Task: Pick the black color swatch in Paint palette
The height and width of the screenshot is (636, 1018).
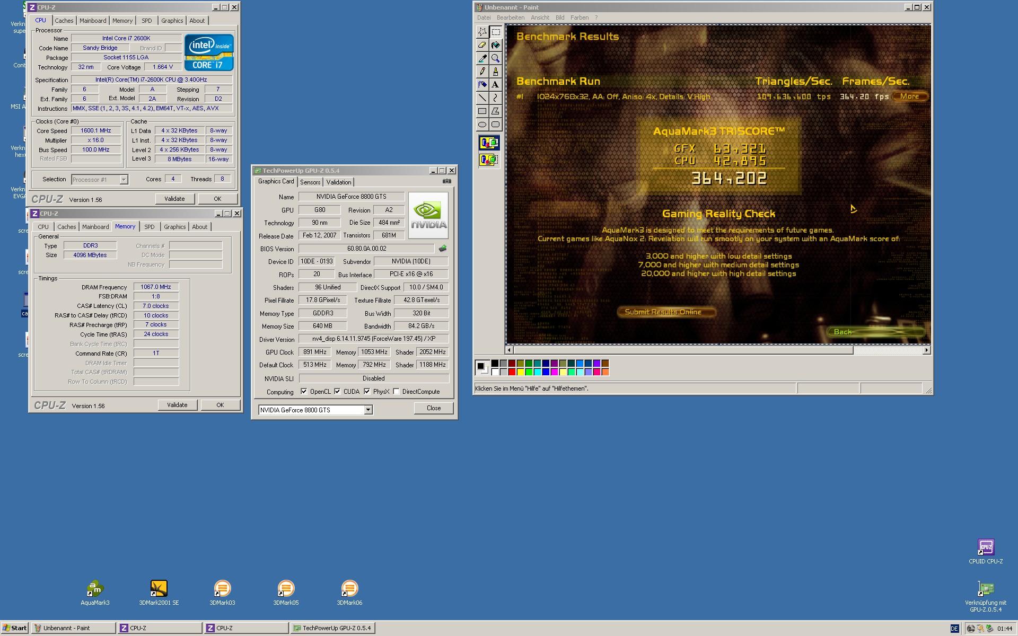Action: [495, 364]
